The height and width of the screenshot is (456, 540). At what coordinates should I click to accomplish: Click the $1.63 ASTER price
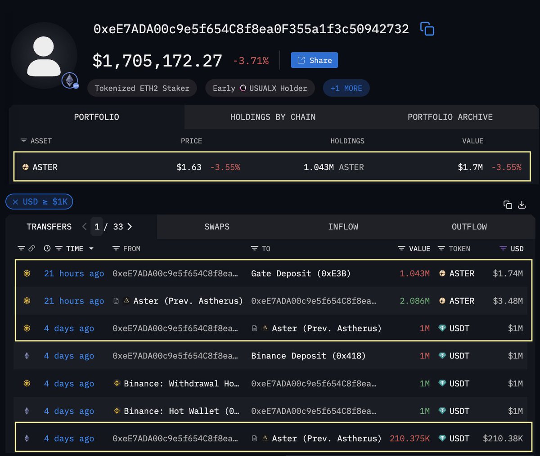pos(189,167)
